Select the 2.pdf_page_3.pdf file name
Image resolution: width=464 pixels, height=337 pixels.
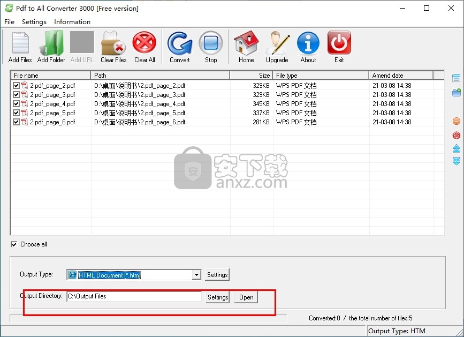click(52, 95)
